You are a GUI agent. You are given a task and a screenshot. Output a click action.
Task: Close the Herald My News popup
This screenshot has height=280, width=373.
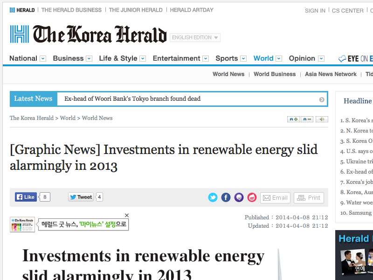pos(126,215)
